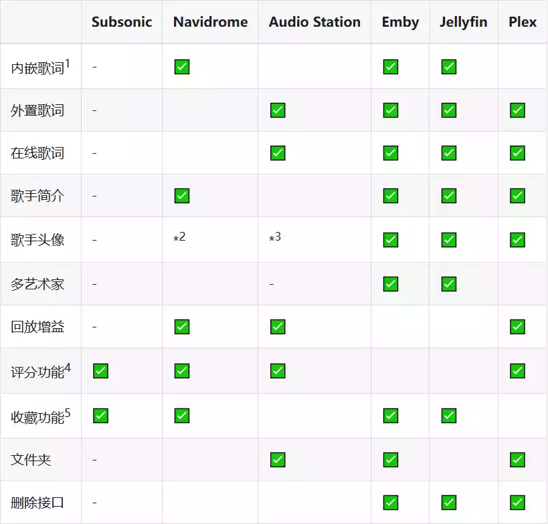
Task: Click the Emby 多艺术家 checkmark
Action: click(390, 283)
